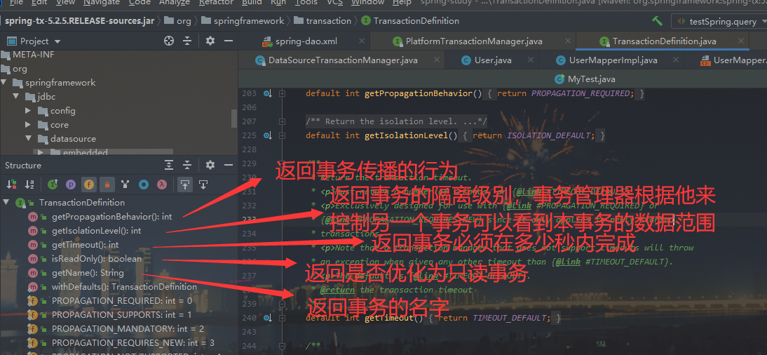Click the green Build hammer icon
Image resolution: width=767 pixels, height=355 pixels.
[x=657, y=21]
